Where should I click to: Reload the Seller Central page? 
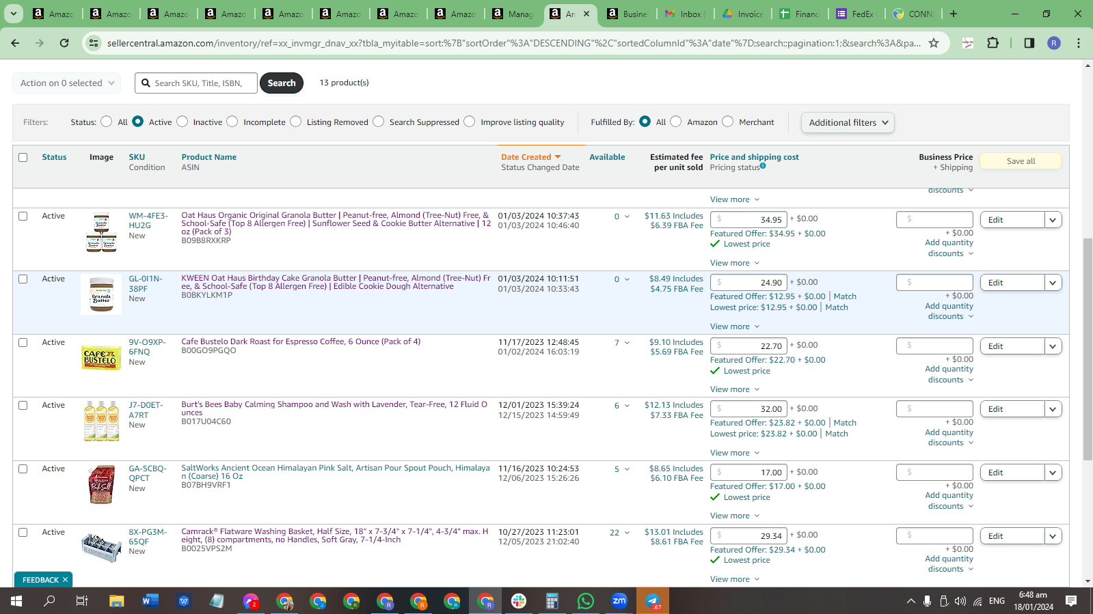coord(64,43)
